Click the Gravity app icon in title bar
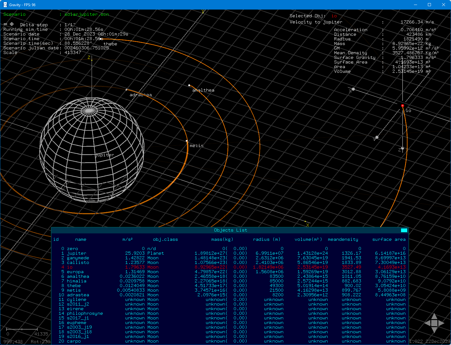 [x=5, y=5]
